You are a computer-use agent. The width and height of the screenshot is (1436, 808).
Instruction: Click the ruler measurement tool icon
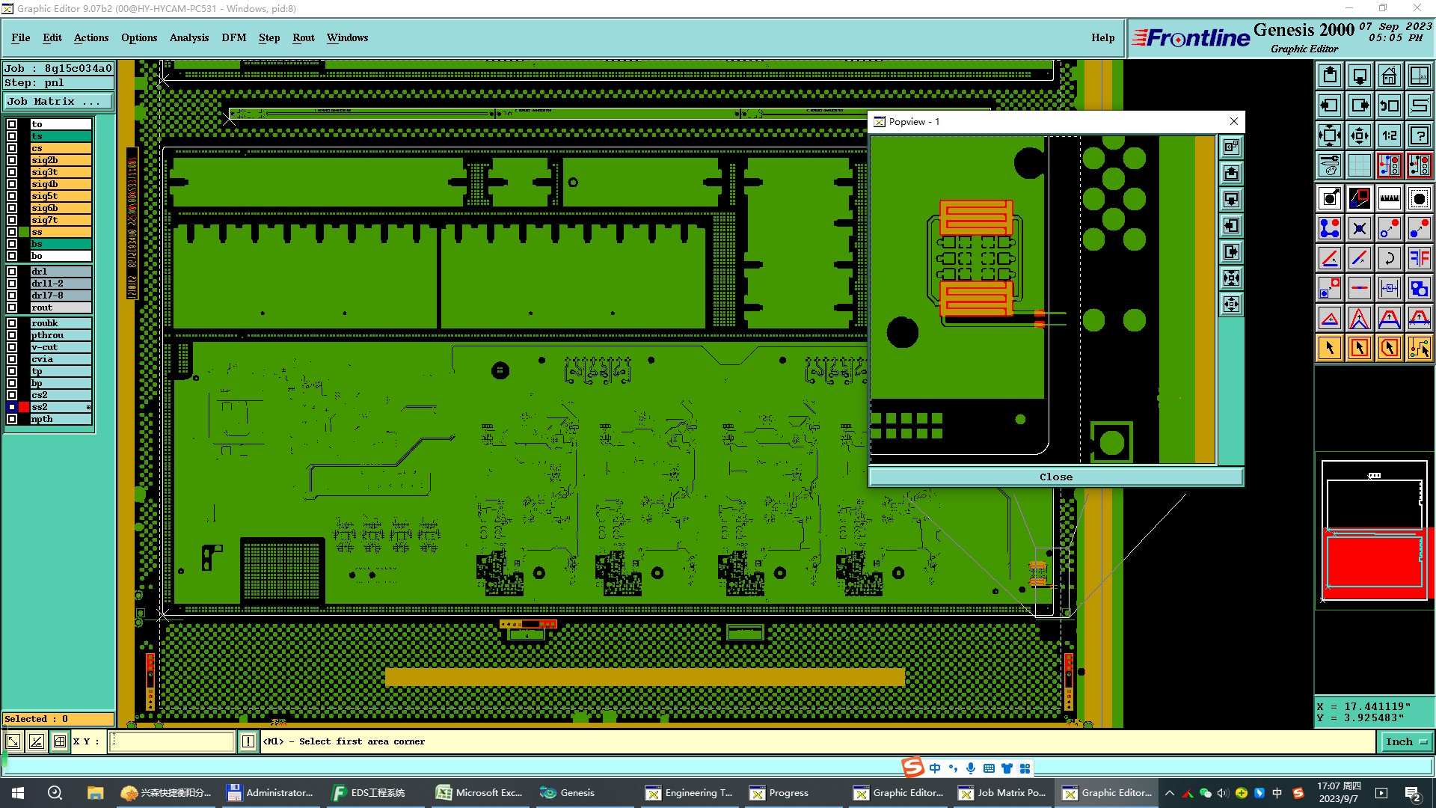click(x=1389, y=198)
